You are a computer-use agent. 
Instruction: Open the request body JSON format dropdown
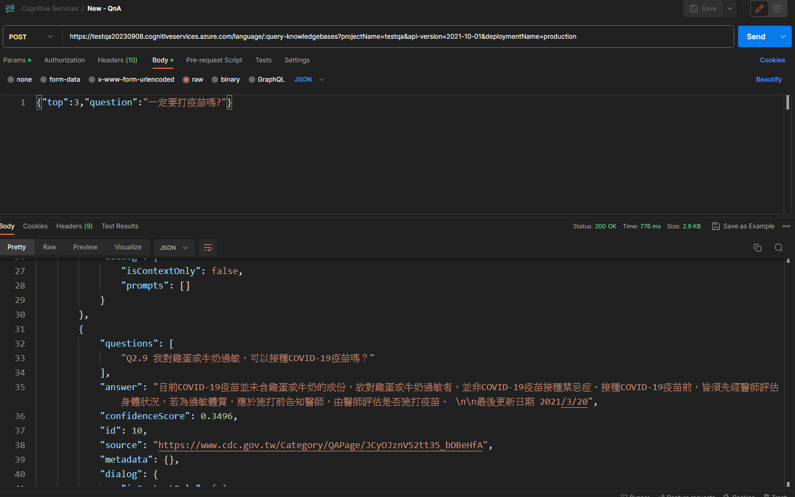309,80
